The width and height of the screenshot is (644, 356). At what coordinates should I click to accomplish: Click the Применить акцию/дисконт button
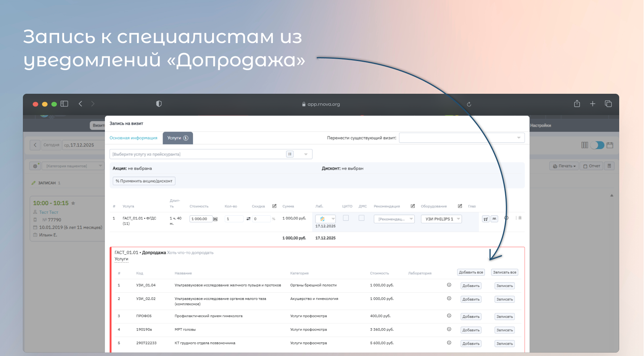click(x=144, y=181)
